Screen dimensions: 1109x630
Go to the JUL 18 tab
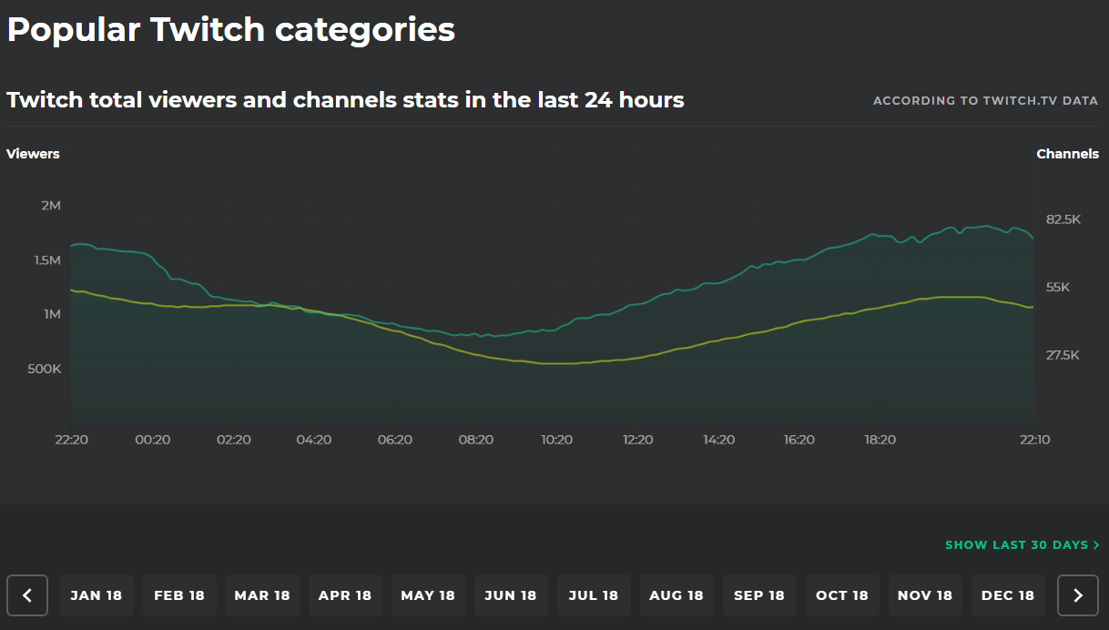594,595
